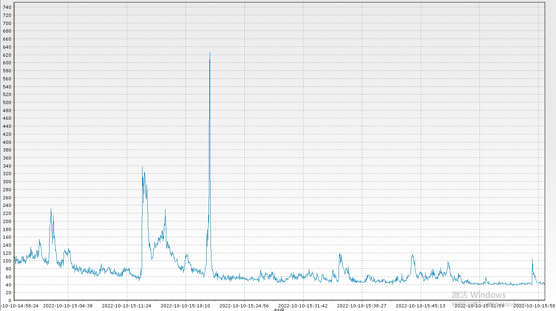
Task: Click the 激活 Windows activation watermark
Action: pyautogui.click(x=478, y=295)
